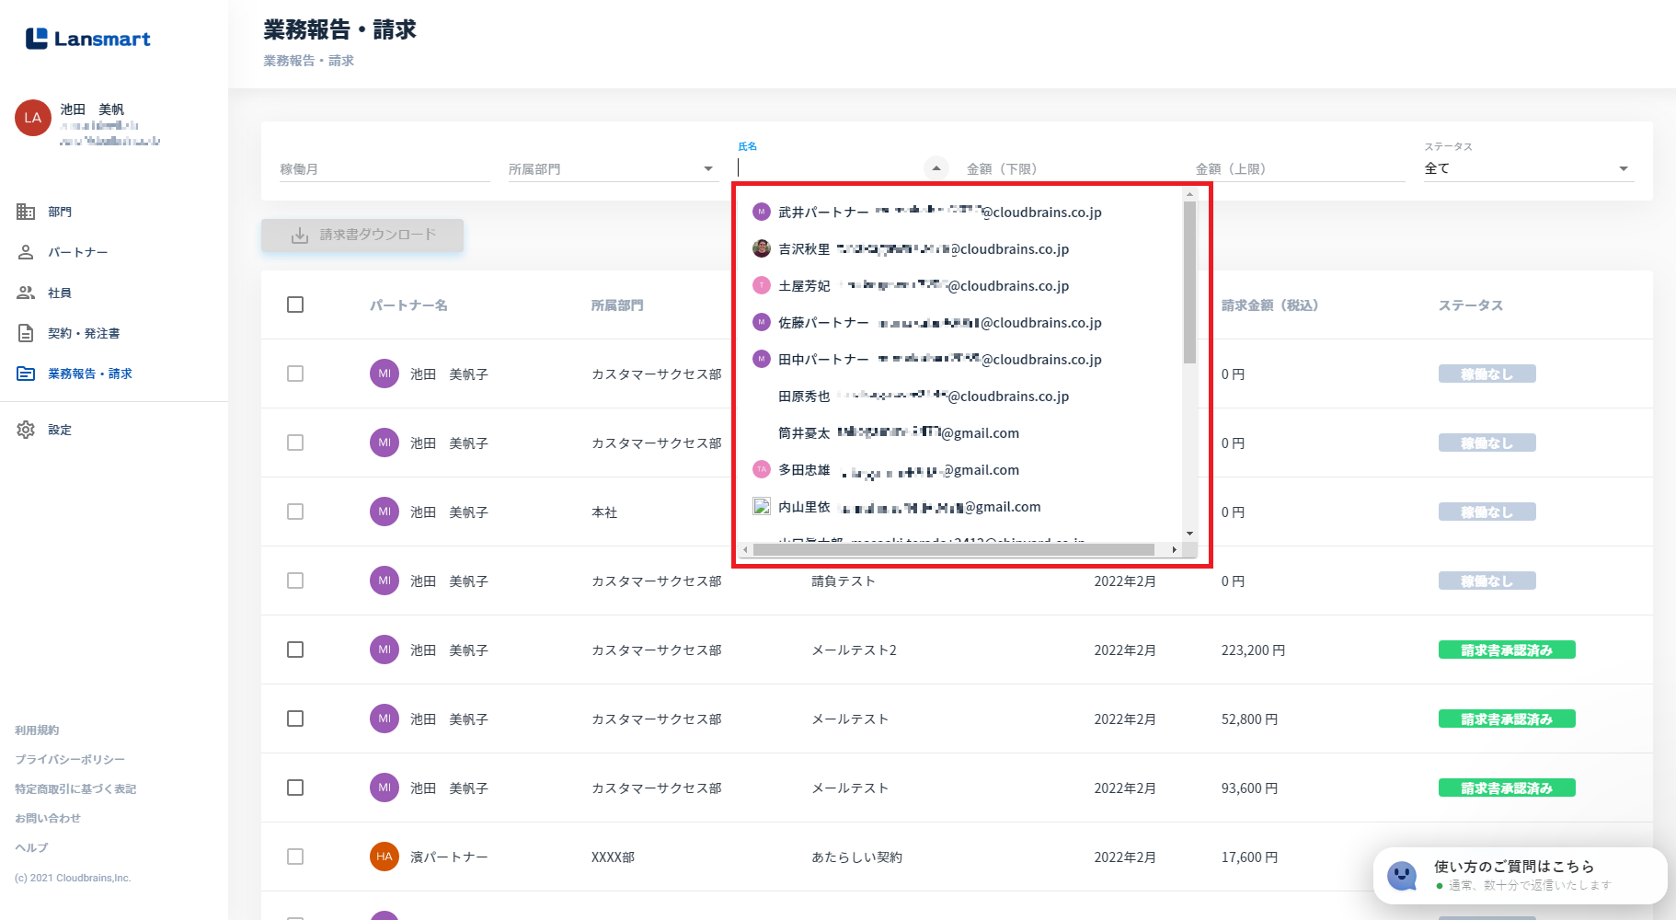Focus the 稼働月 filter field
Screen dimensions: 1676x920
click(385, 169)
